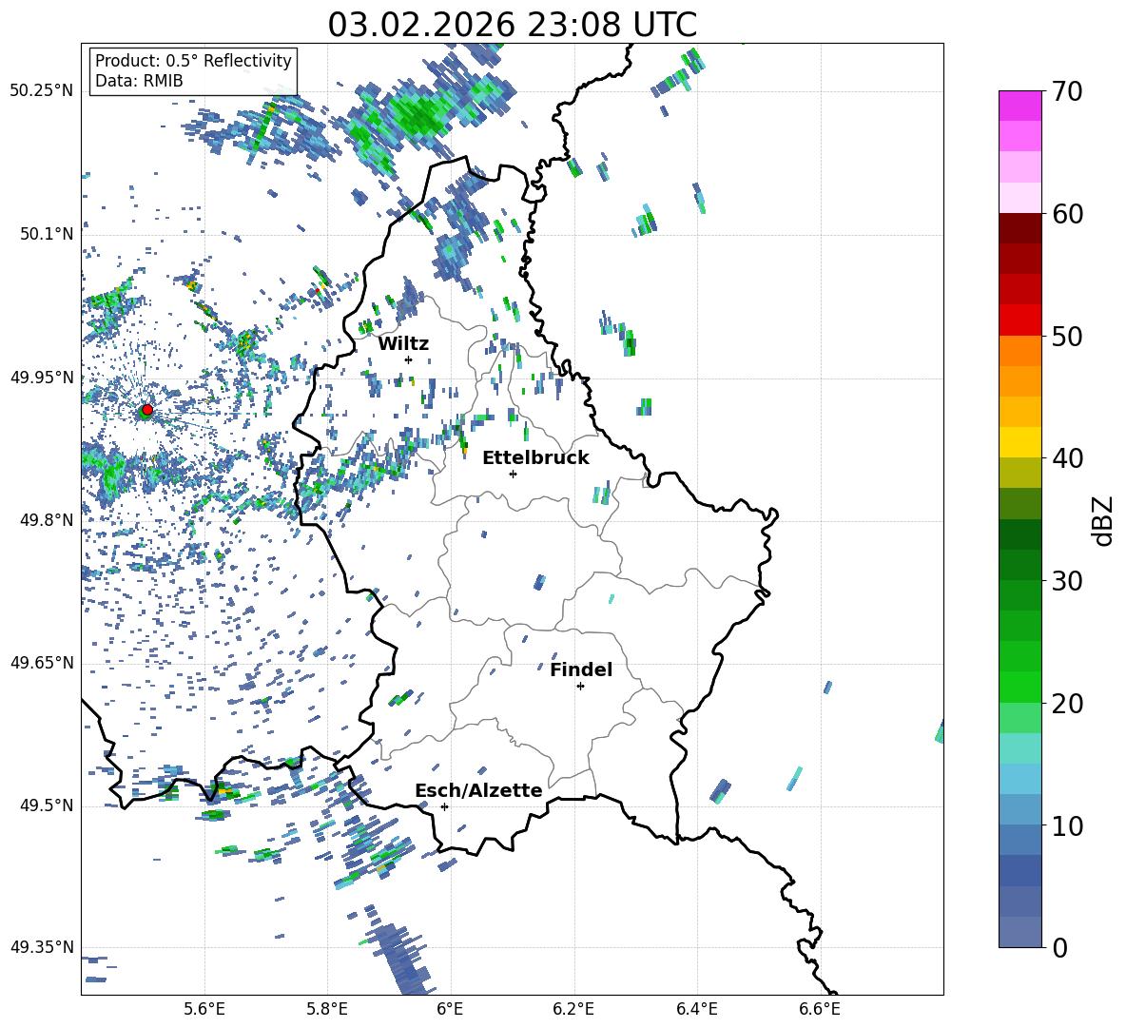Click the map title date and time
Screen dimensions: 1126x1028
[x=512, y=25]
